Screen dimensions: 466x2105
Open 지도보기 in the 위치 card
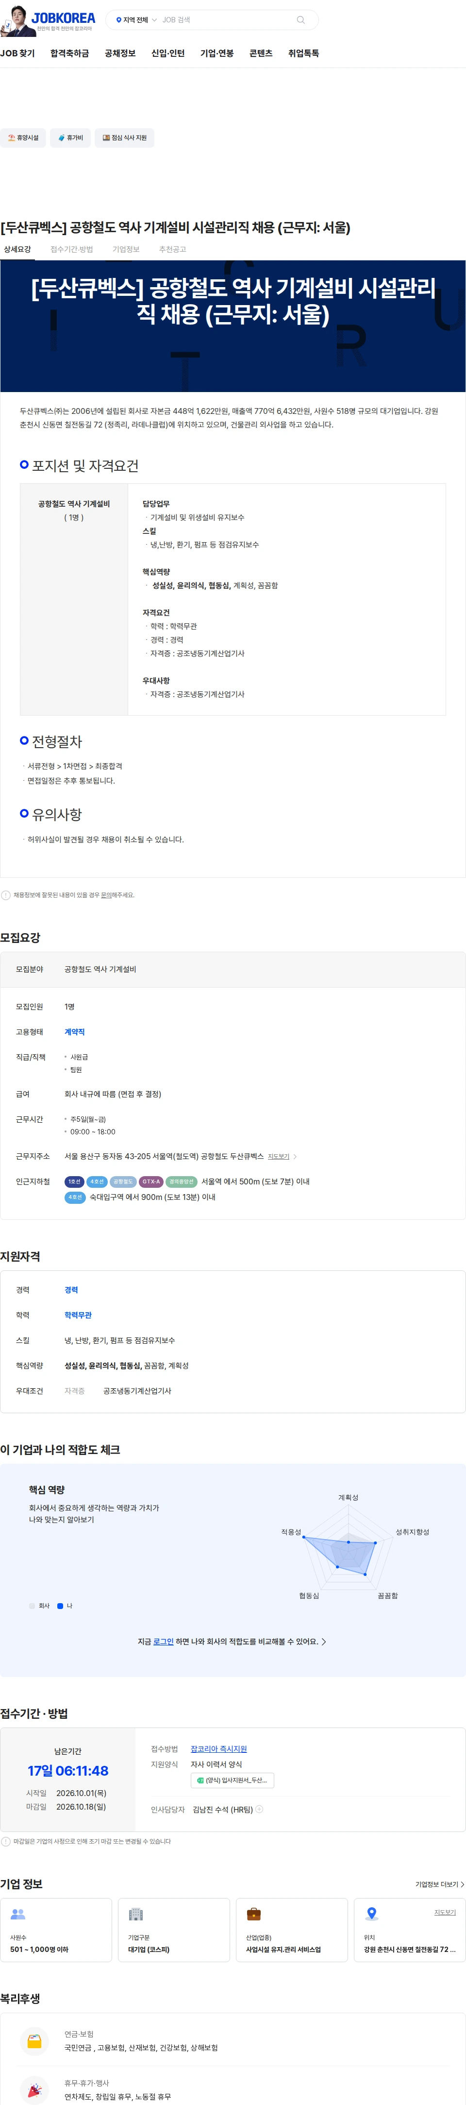445,1912
